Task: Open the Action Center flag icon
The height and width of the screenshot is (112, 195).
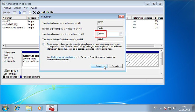Action: tap(165, 108)
